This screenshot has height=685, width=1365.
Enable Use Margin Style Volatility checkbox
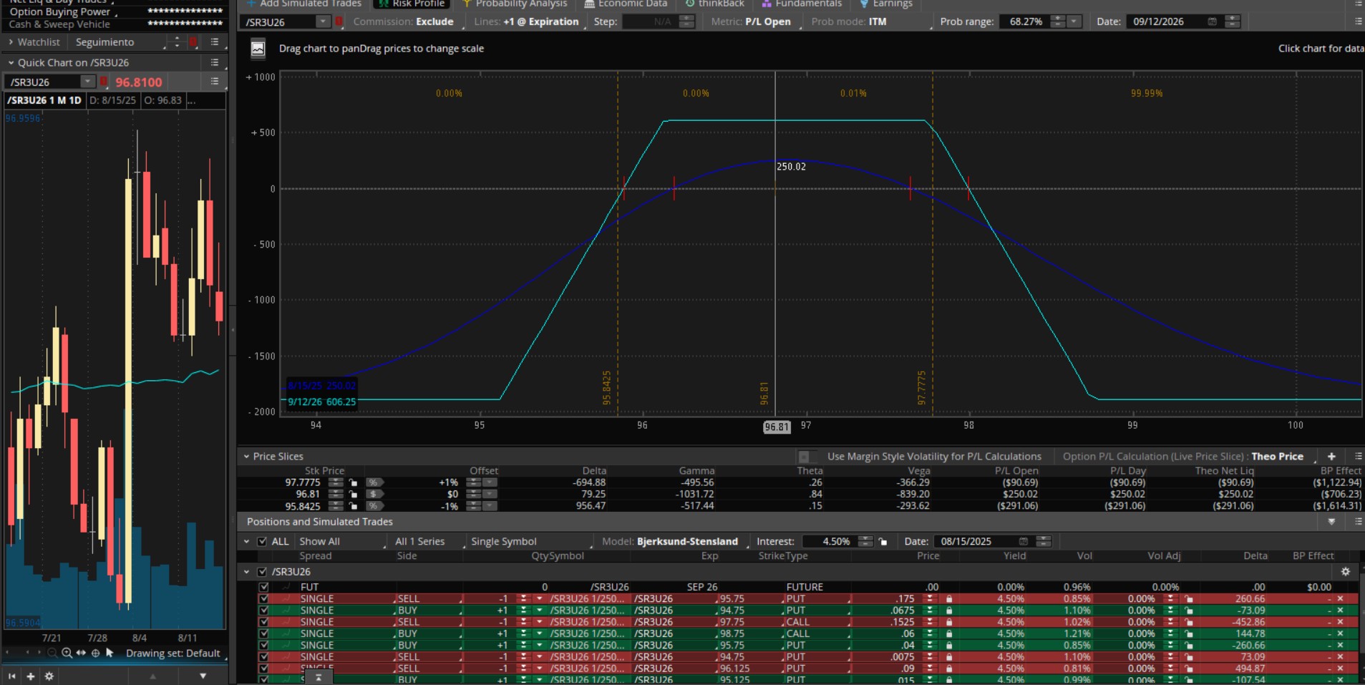pos(805,457)
